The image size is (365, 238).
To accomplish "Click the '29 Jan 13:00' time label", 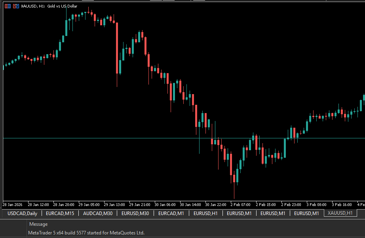I will pyautogui.click(x=114, y=204).
